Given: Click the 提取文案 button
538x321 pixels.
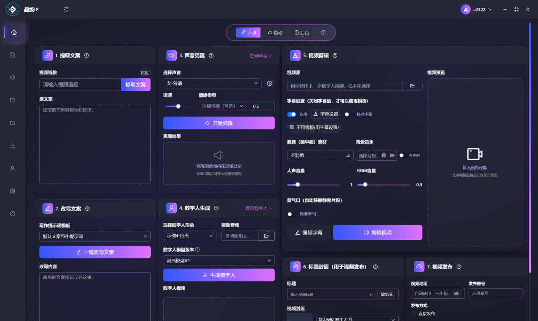Looking at the screenshot, I should [x=136, y=85].
